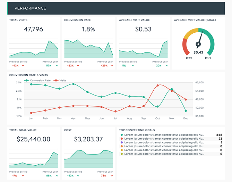Click the Cost value $3,203.37

[x=88, y=139]
